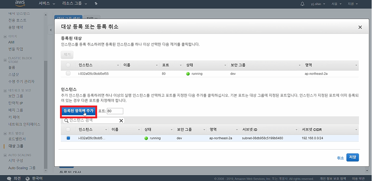Open 네트워크 인터페이스 in sidebar
Viewport: 372px width, 181px height.
coord(24,124)
